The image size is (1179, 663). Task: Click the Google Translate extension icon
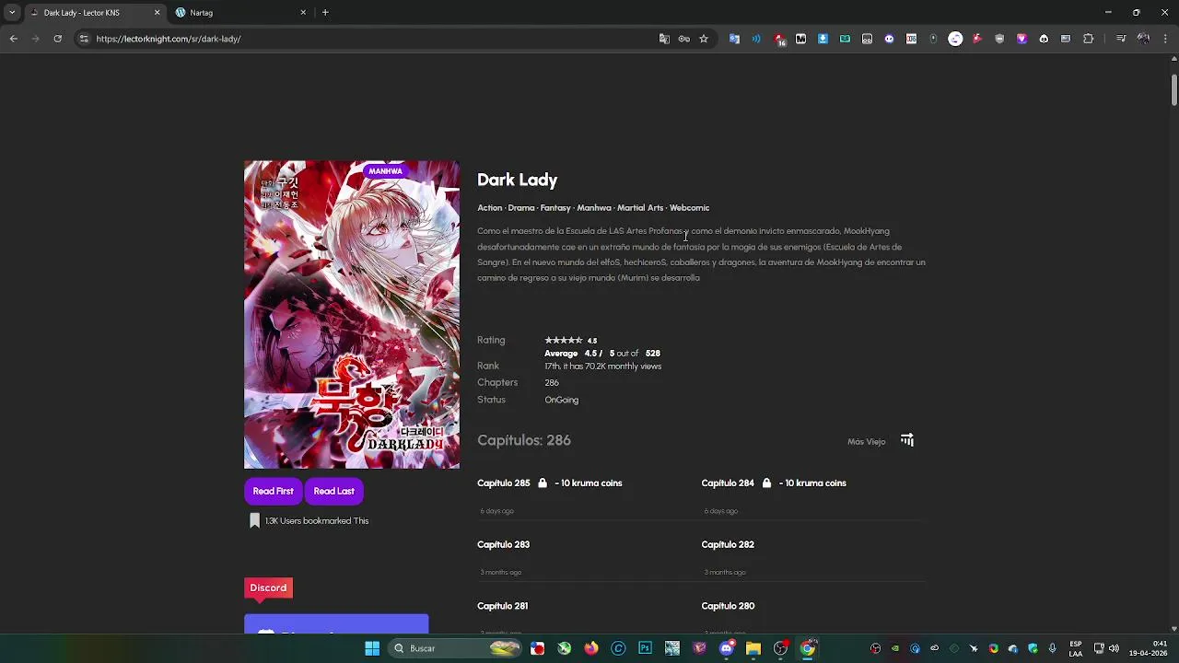(x=734, y=39)
